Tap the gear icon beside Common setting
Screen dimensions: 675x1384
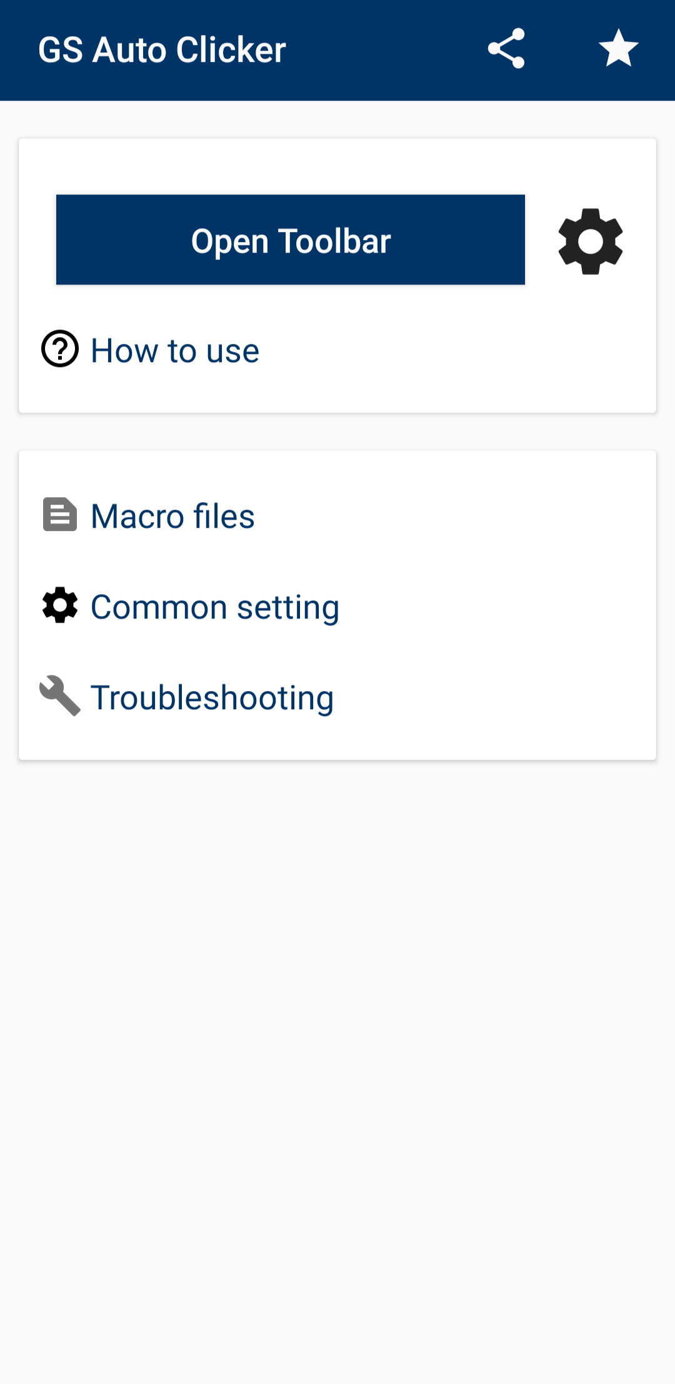(x=60, y=605)
